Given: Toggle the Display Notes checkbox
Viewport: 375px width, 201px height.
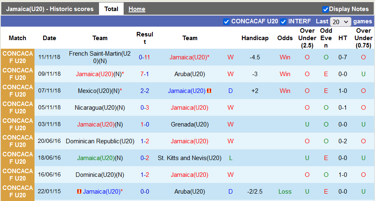Looking at the screenshot, I should tap(325, 9).
